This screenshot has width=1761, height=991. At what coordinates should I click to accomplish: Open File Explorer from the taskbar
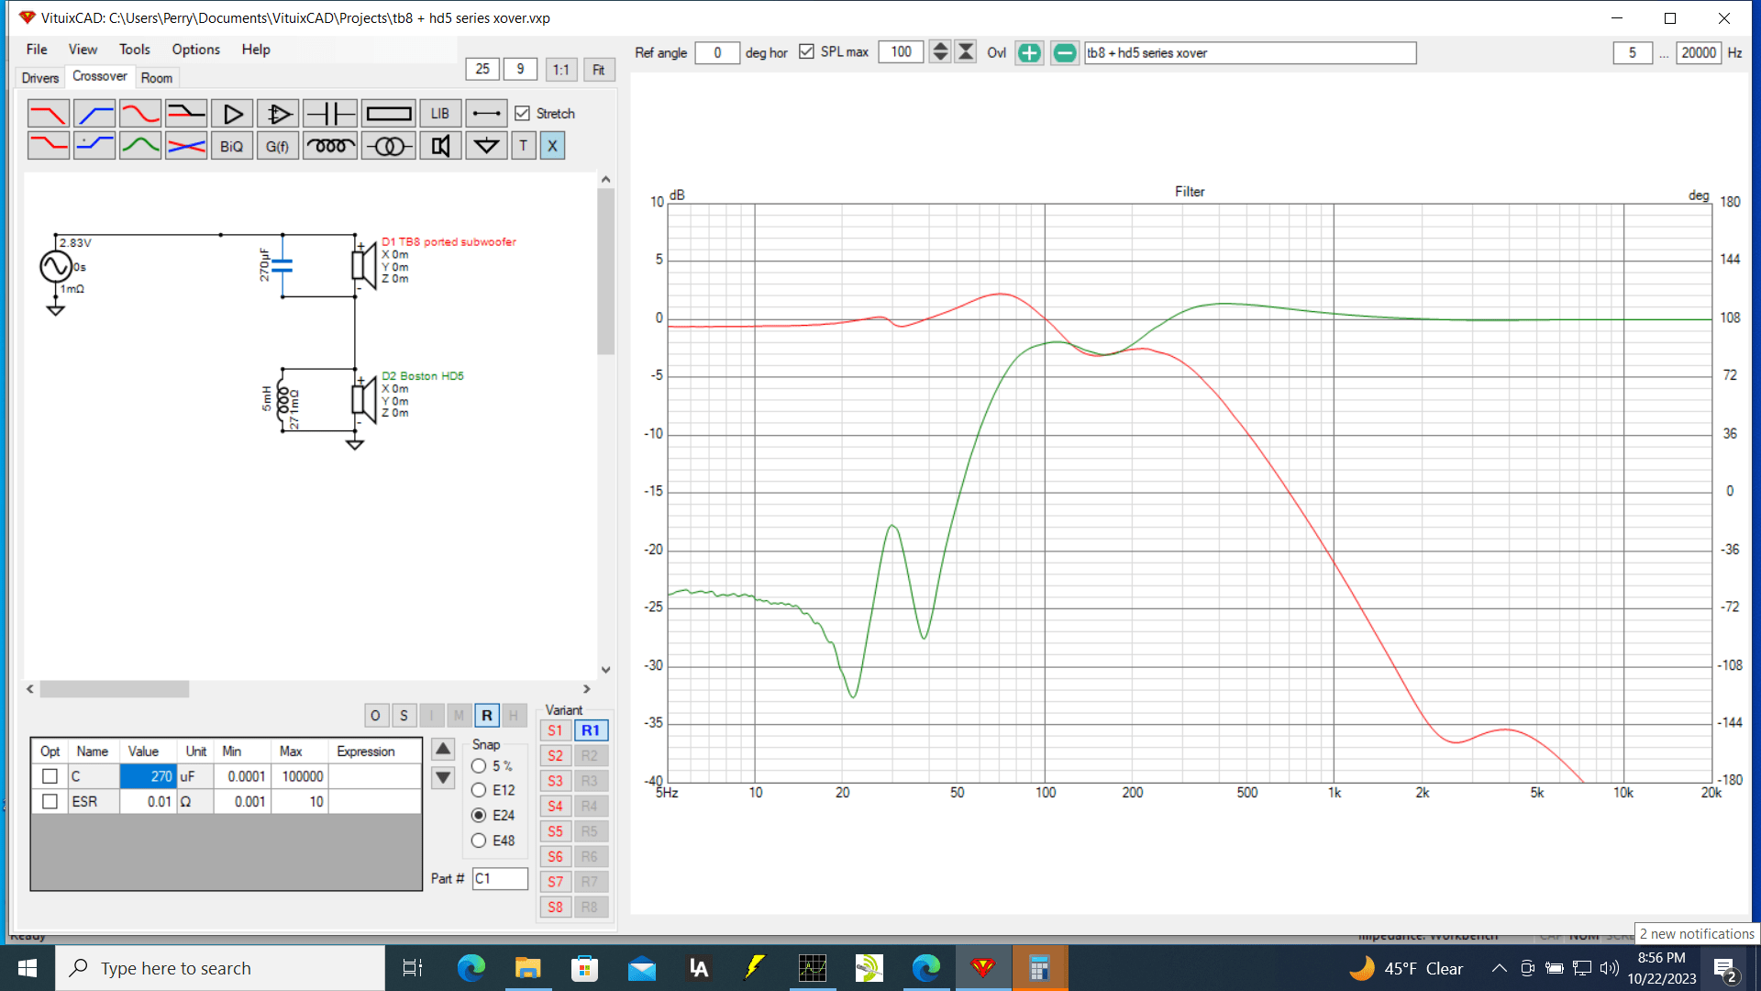coord(527,968)
